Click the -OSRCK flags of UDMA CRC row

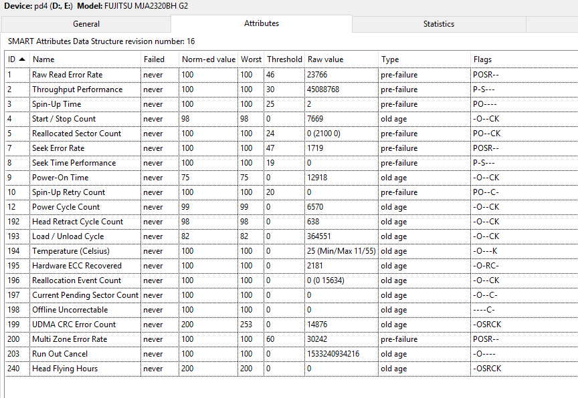pos(487,325)
